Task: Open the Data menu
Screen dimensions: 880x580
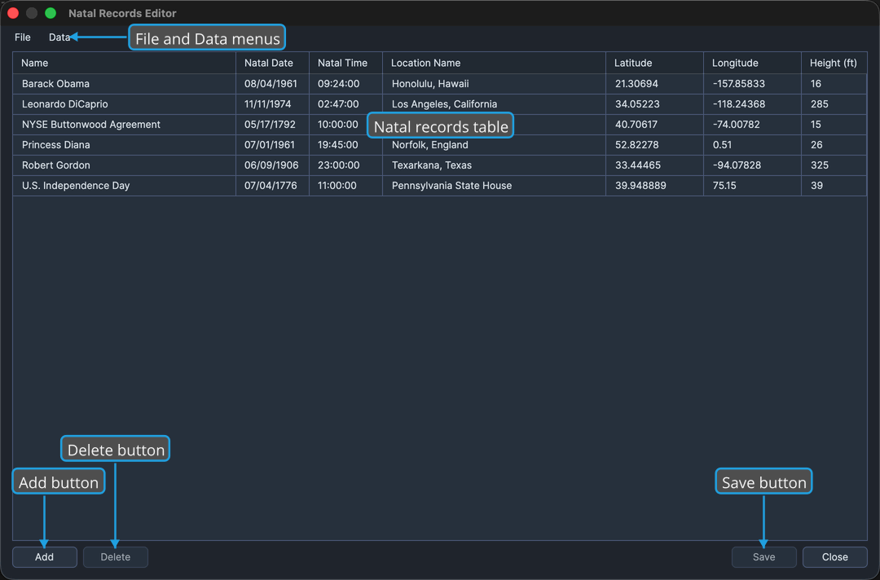Action: pyautogui.click(x=59, y=37)
